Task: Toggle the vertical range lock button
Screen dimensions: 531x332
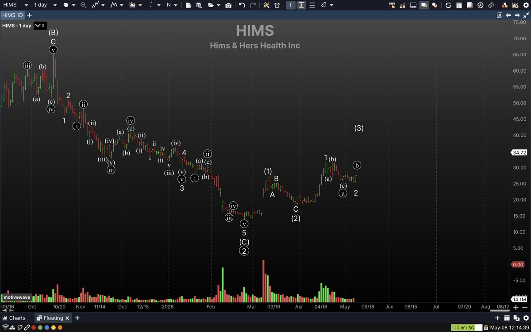Action: (x=301, y=5)
